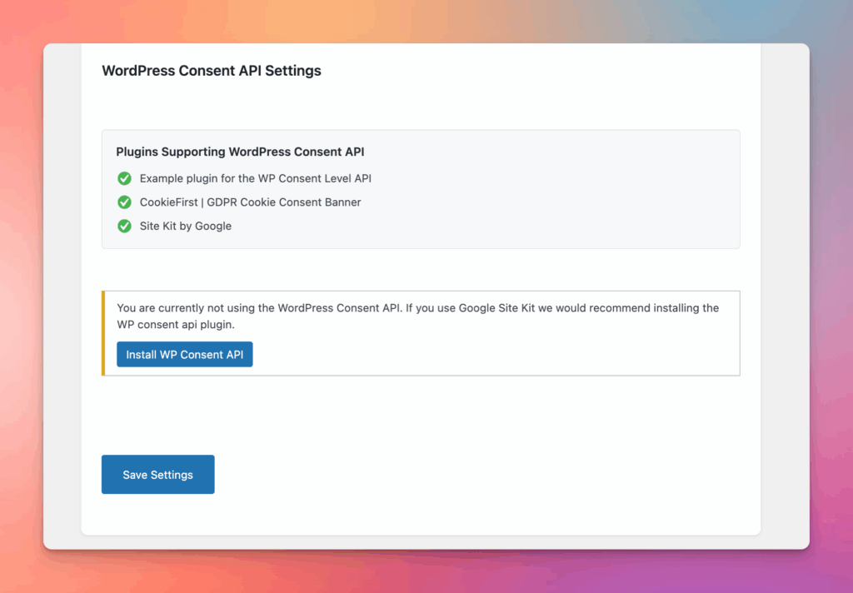Click the green checkmark beside Site Kit by Google
This screenshot has height=593, width=853.
tap(124, 226)
